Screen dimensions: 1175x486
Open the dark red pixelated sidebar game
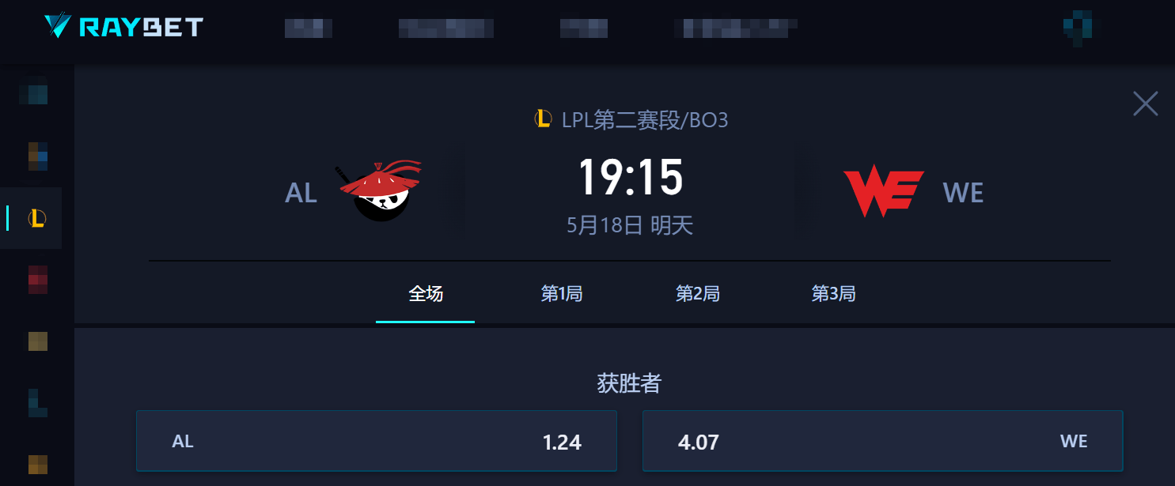point(38,280)
